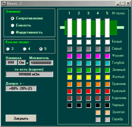132x127 pixels.
Task: Pick blue (Голубой) for band 4
Action: click(98, 63)
